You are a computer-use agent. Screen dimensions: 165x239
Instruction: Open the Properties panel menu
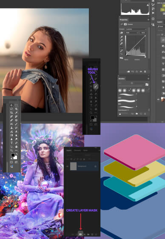pos(148,20)
